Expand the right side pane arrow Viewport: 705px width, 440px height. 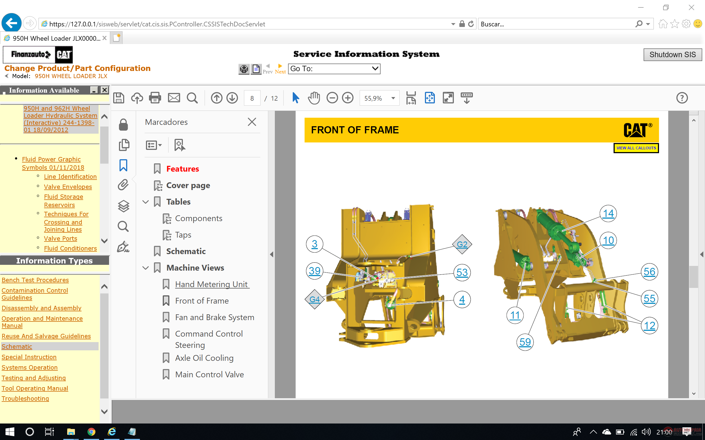coord(702,254)
